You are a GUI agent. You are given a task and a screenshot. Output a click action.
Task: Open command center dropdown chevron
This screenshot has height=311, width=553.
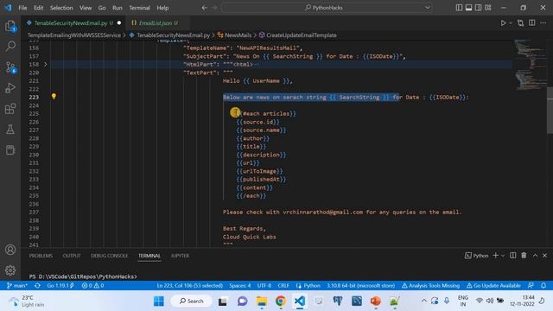tap(428, 8)
